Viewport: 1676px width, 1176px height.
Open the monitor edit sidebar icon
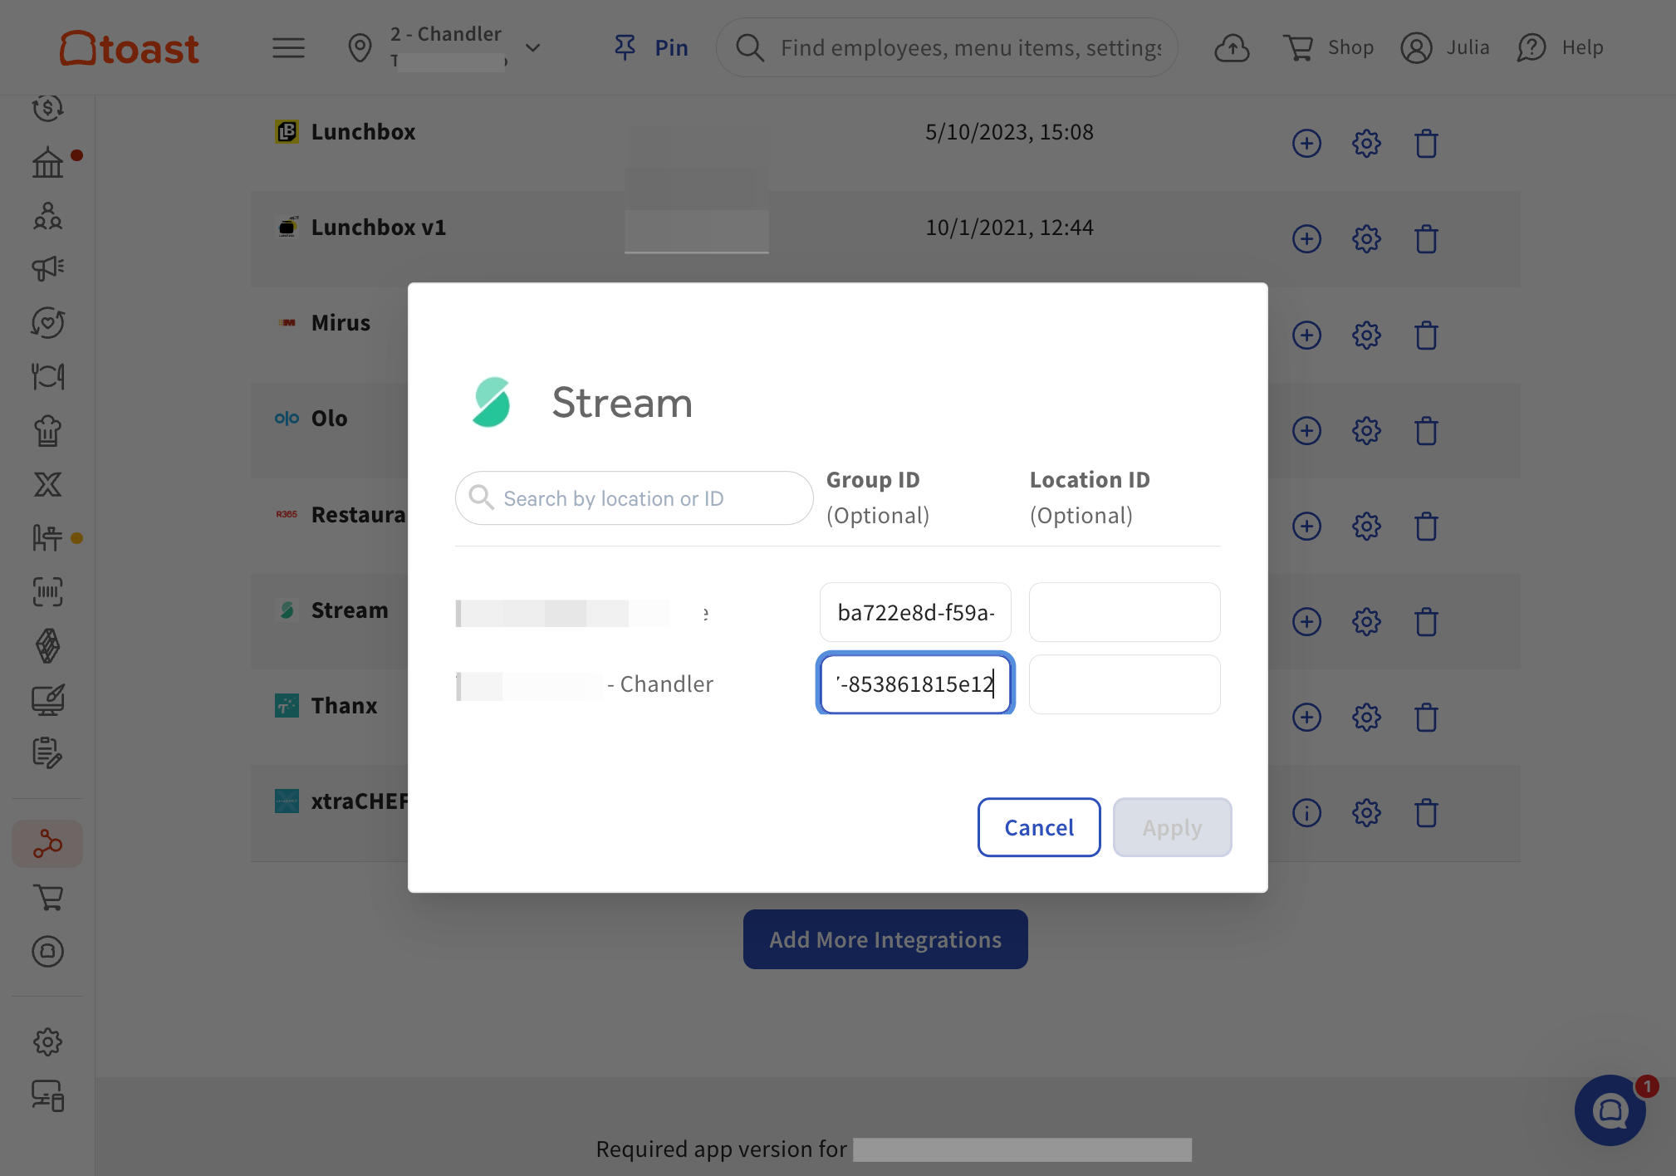(48, 700)
